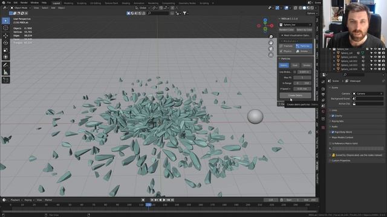The height and width of the screenshot is (217, 387).
Task: Toggle render camera icon for Sphere_cell.002
Action: 383,61
